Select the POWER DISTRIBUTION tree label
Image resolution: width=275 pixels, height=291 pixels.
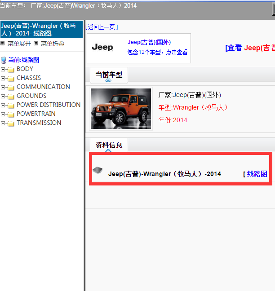click(49, 105)
